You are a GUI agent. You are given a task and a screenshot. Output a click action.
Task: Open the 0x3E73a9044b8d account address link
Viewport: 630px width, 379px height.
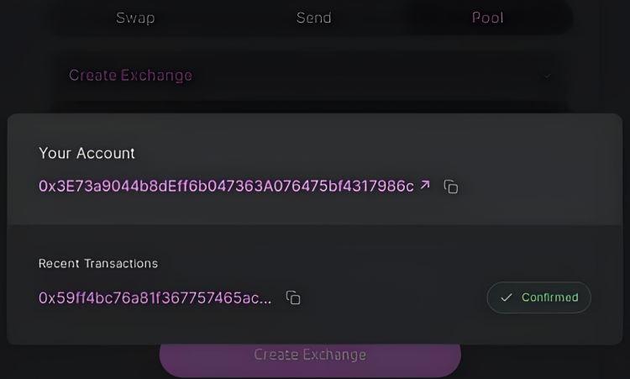coord(226,186)
